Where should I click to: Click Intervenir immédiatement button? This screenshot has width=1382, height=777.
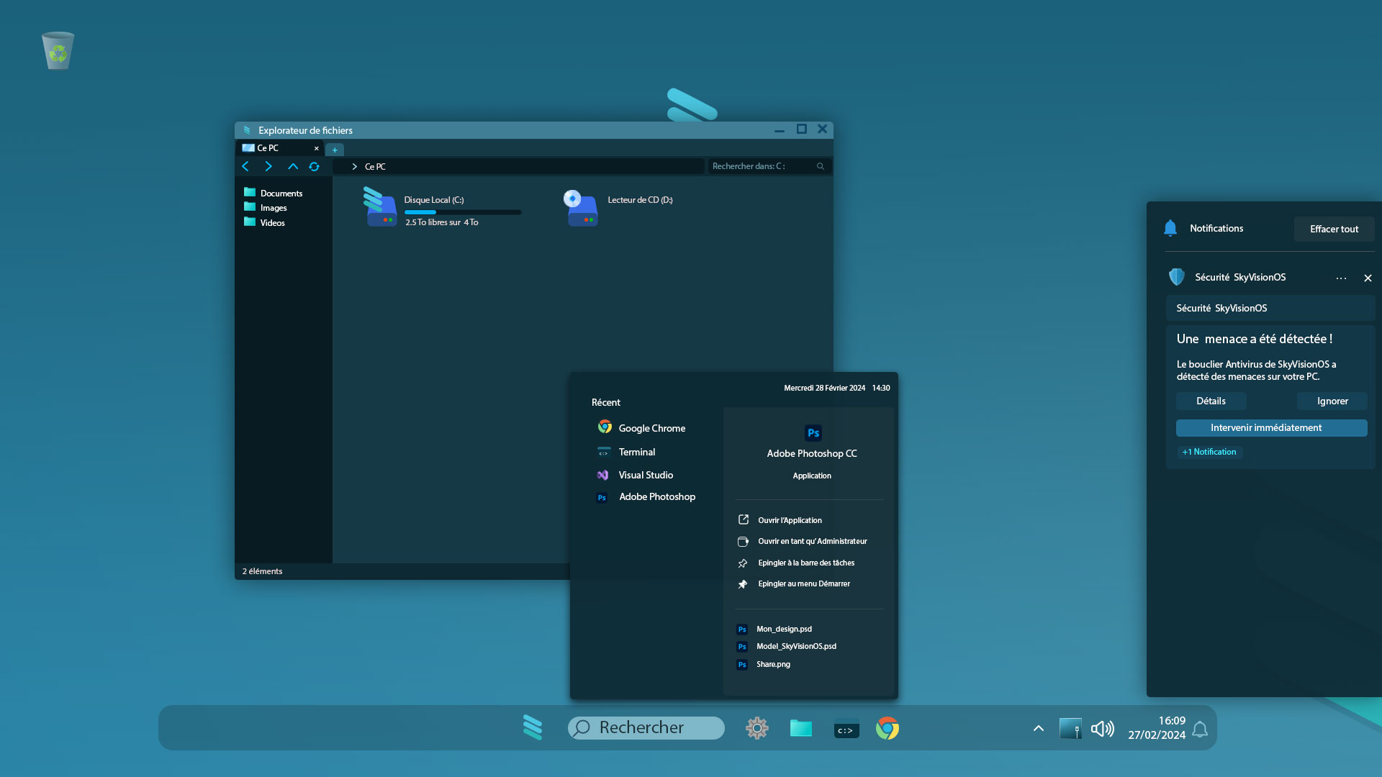[1271, 428]
